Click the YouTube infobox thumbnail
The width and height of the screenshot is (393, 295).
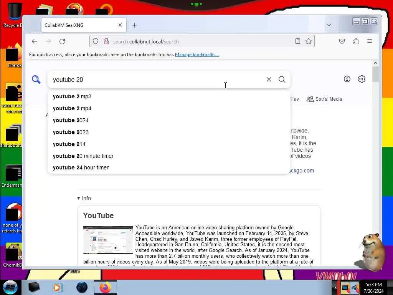[x=108, y=240]
